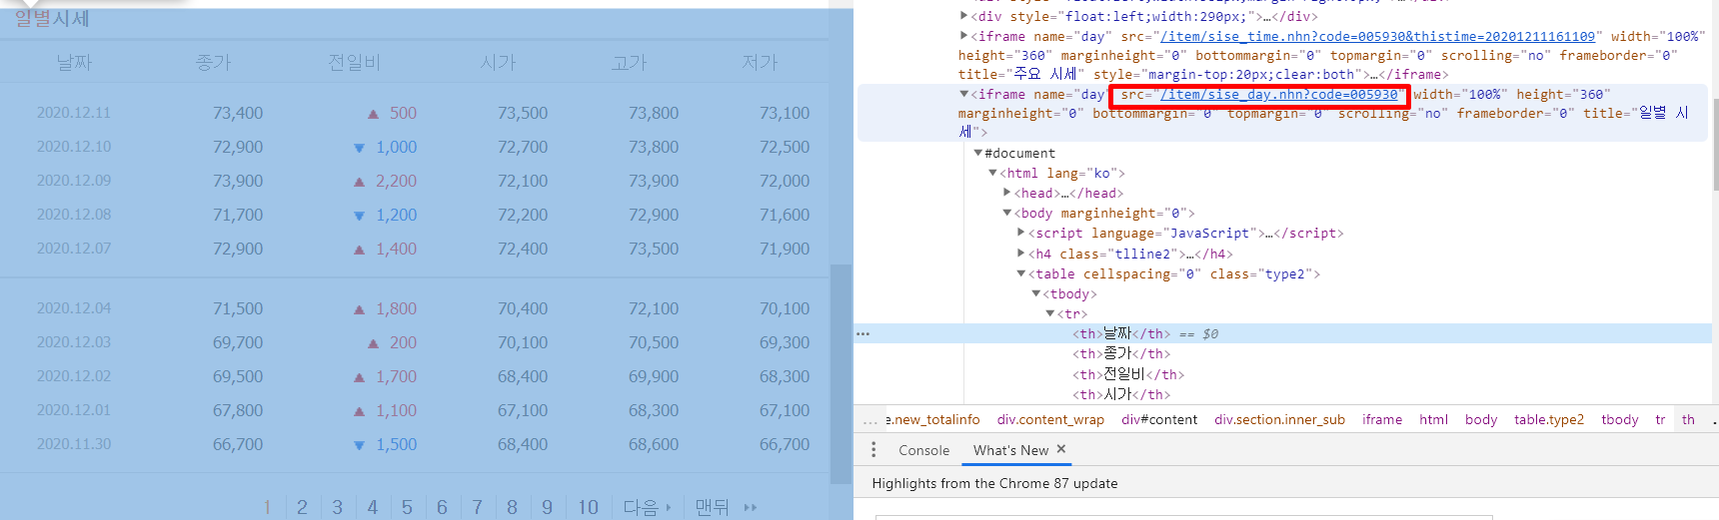1719x520 pixels.
Task: Collapse the body marginheight element
Action: tap(1006, 213)
